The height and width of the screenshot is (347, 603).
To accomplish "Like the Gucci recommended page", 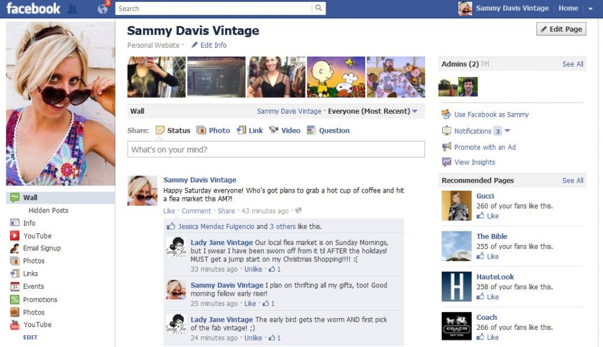I will pyautogui.click(x=488, y=216).
